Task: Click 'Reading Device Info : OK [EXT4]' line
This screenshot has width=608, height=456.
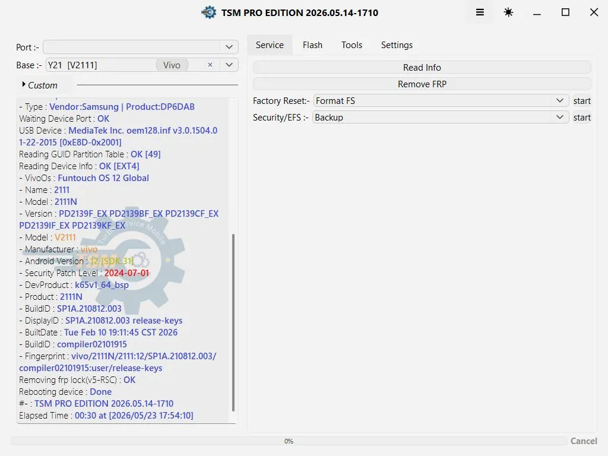Action: [79, 166]
